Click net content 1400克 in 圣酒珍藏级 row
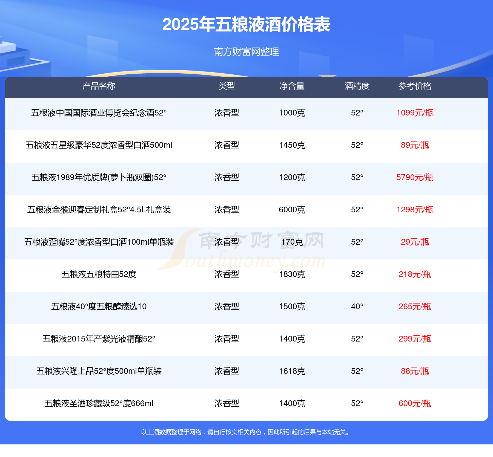The width and height of the screenshot is (493, 457). (x=292, y=403)
